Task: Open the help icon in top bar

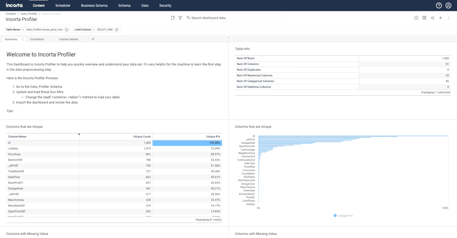Action: [439, 5]
